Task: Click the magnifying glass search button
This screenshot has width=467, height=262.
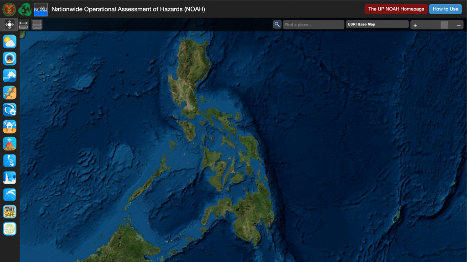Action: pos(277,25)
